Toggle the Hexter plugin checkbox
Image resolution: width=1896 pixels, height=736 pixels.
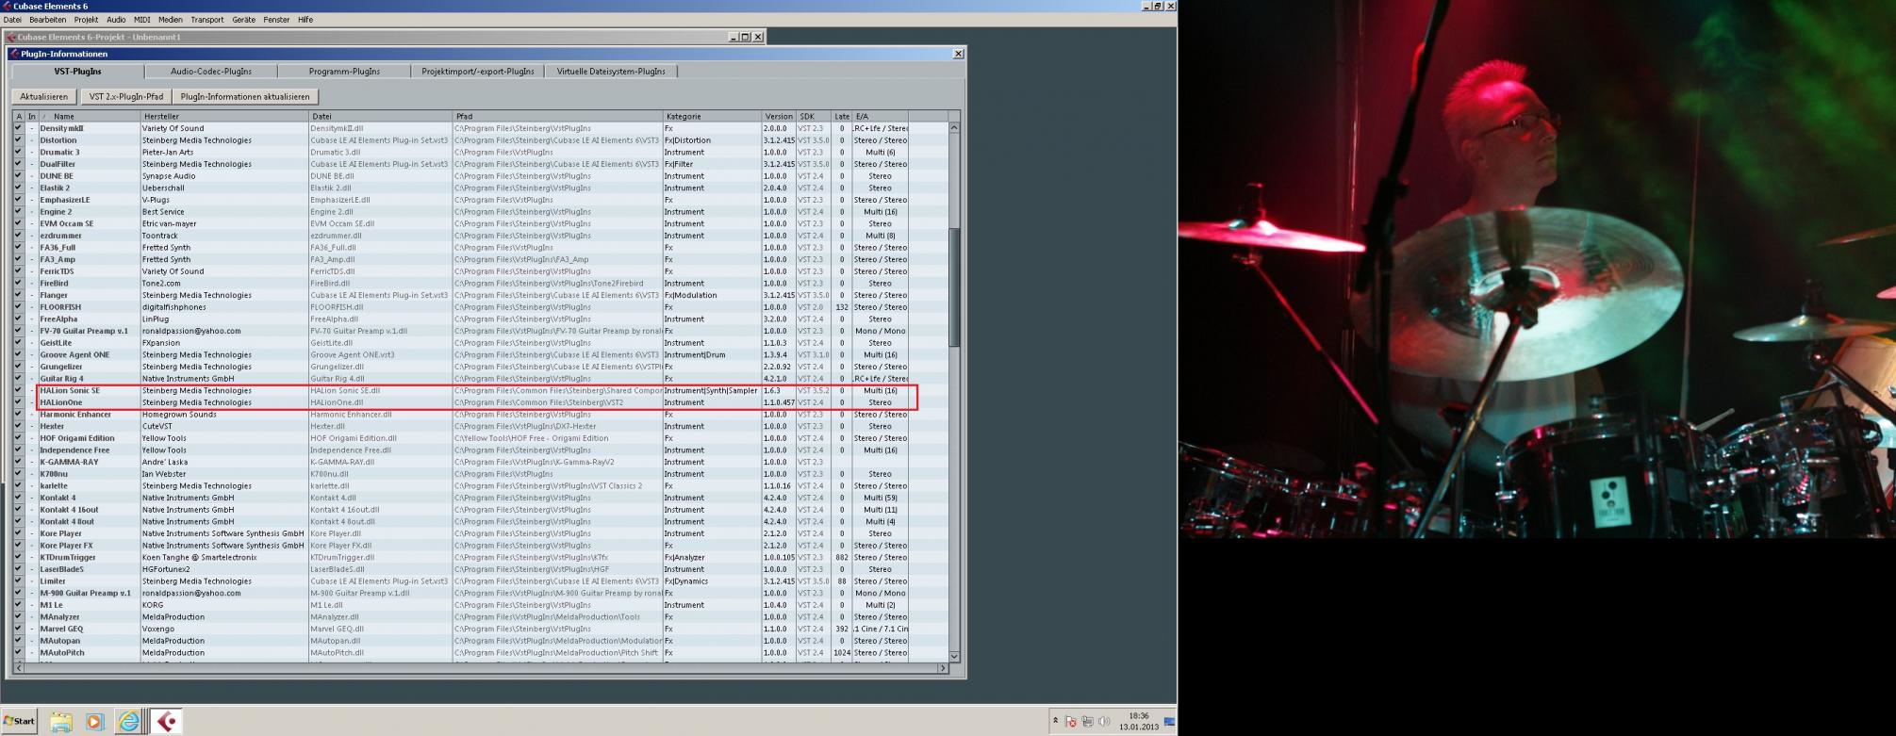18,426
